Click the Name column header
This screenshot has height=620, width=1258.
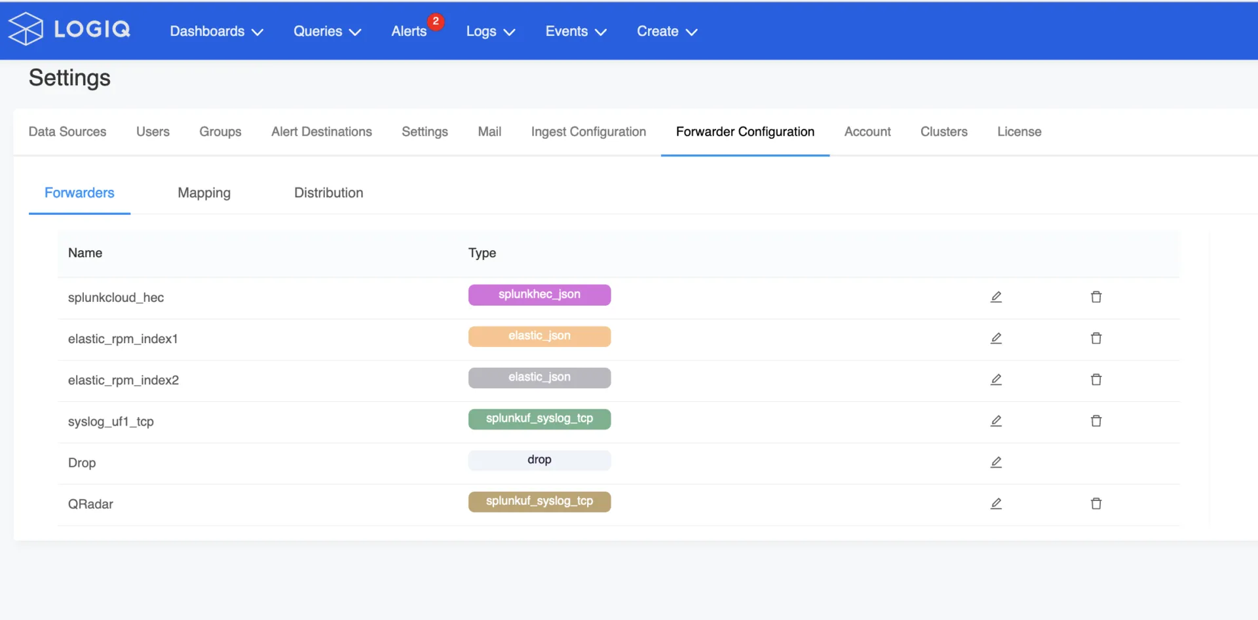click(85, 253)
